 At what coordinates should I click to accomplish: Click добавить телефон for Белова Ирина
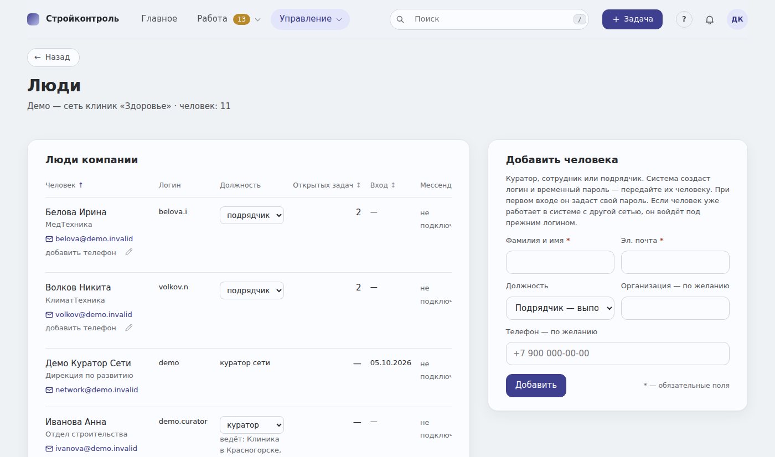pyautogui.click(x=81, y=252)
